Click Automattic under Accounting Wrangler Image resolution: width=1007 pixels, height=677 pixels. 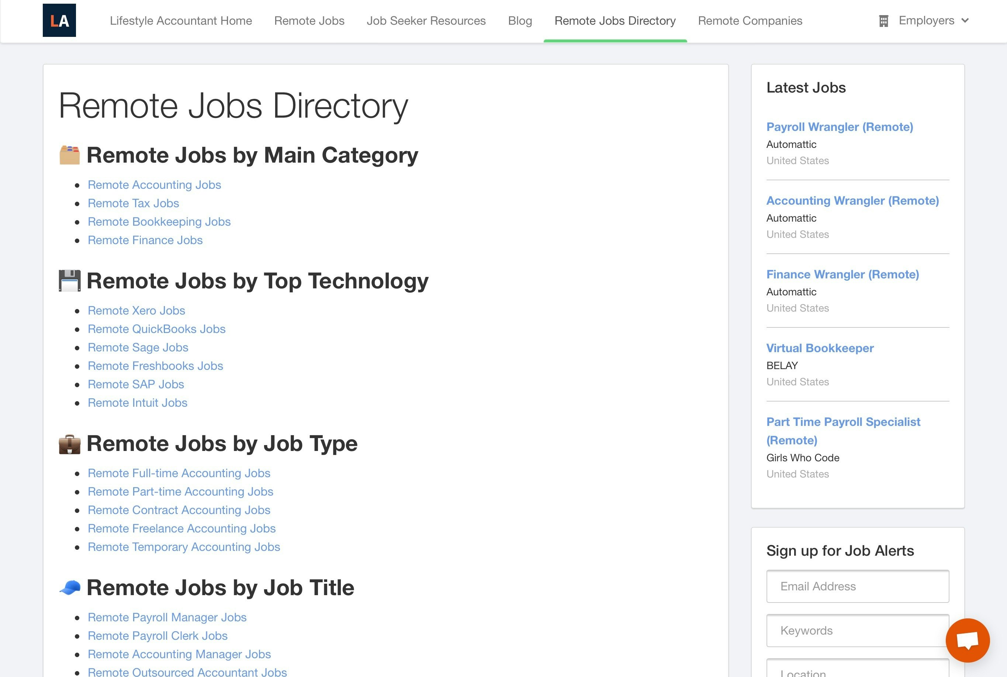(791, 218)
